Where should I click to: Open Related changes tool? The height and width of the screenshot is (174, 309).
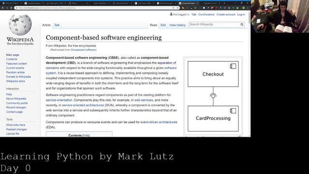click(16, 130)
